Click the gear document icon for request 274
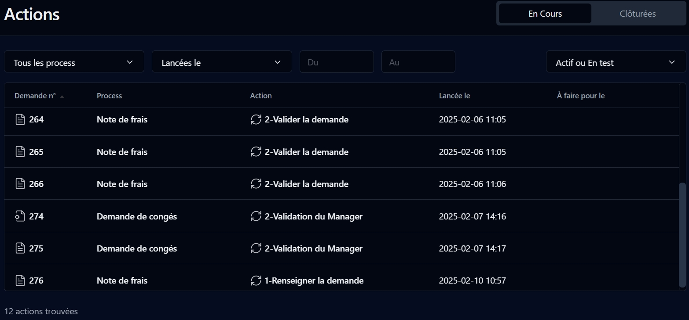 (x=20, y=216)
